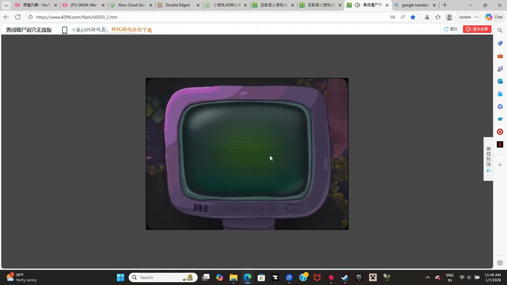The image size is (507, 285).
Task: Open the sidebar Microsoft 365 icon
Action: pyautogui.click(x=500, y=106)
